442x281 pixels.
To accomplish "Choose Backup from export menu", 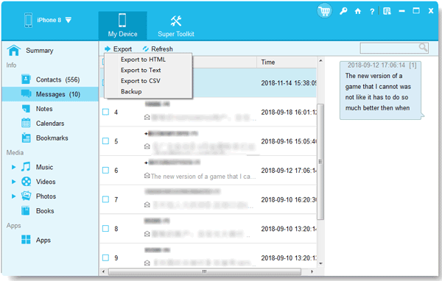I will coord(131,91).
